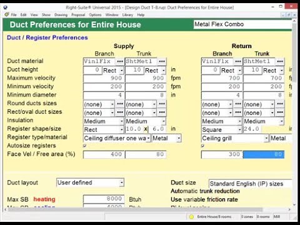Click the vertical scrollbar thumb

pyautogui.click(x=294, y=52)
